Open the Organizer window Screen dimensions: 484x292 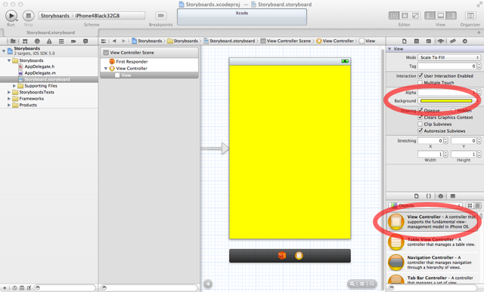coord(470,15)
